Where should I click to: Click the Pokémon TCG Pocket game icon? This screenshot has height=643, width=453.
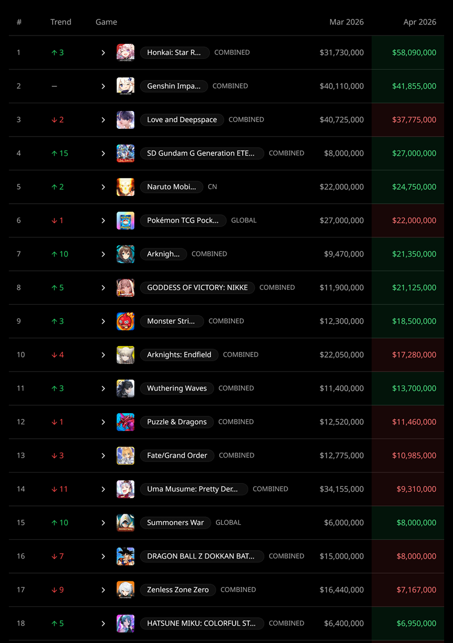[125, 220]
